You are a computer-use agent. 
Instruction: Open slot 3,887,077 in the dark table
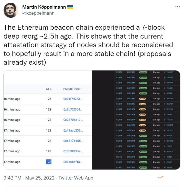[x=131, y=120]
